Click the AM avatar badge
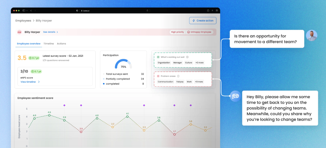This screenshot has height=148, width=326. coord(19,32)
